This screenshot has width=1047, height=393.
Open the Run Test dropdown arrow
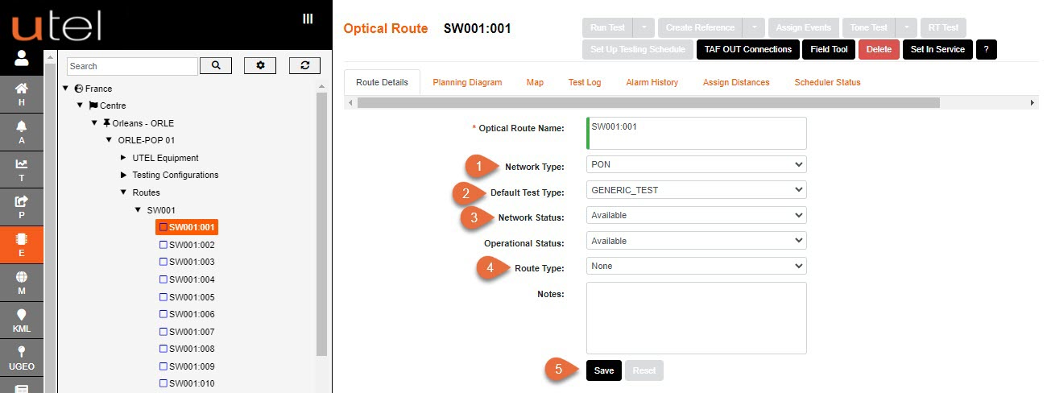pos(645,27)
